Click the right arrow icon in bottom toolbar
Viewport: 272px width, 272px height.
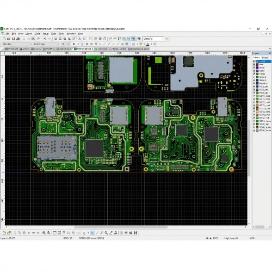[x=38, y=233]
